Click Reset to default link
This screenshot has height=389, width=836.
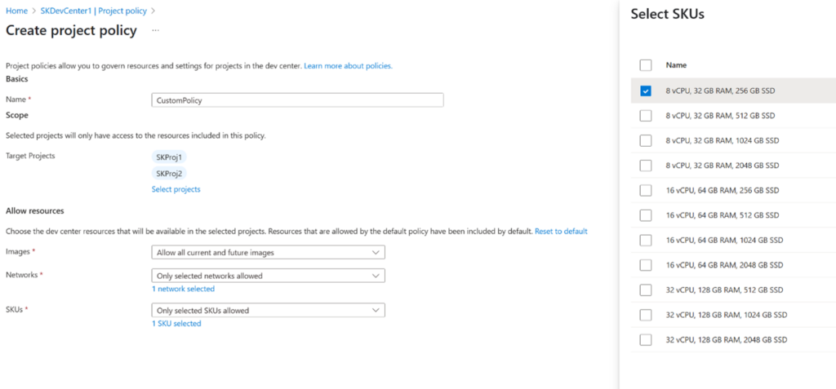click(561, 232)
